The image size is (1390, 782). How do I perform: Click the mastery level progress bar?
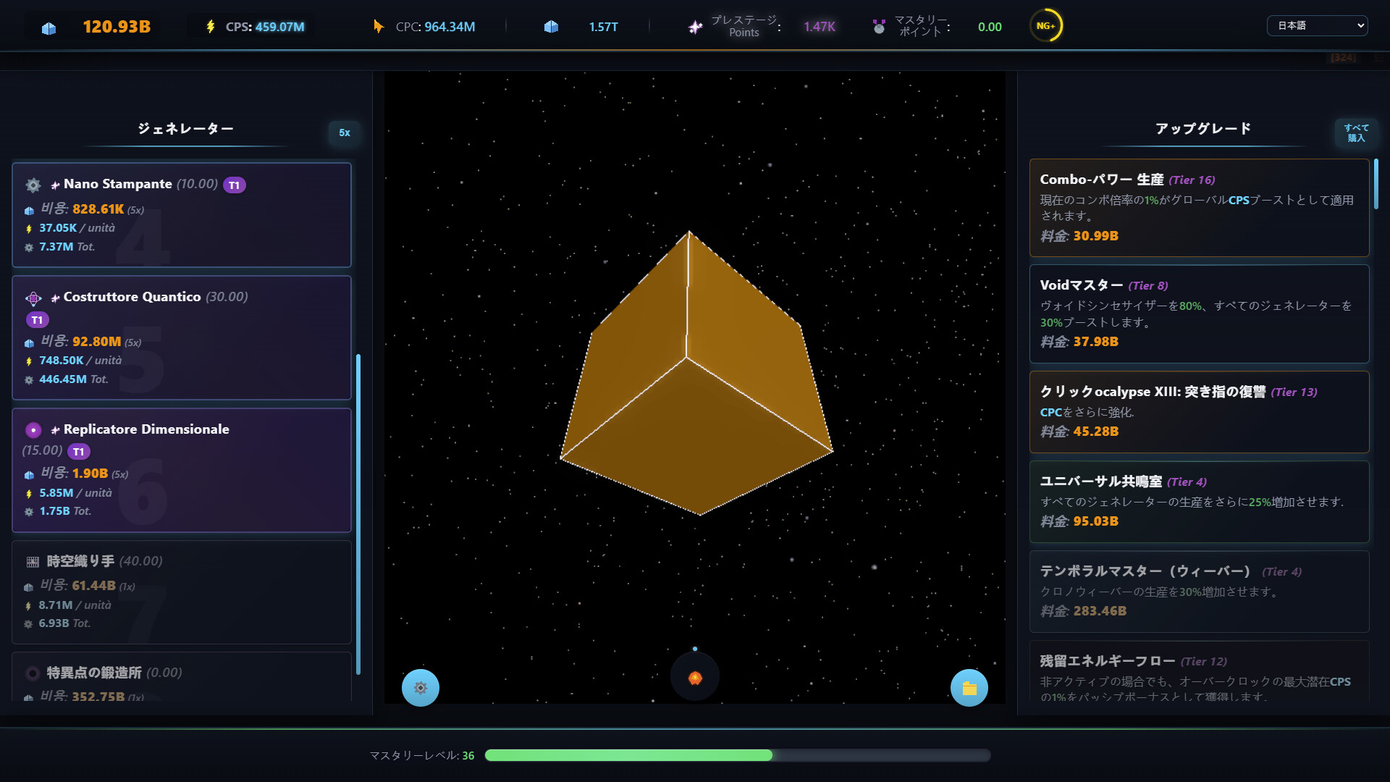(737, 755)
